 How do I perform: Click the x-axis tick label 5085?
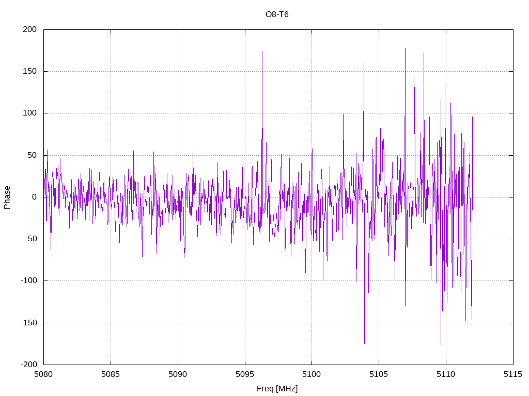111,374
